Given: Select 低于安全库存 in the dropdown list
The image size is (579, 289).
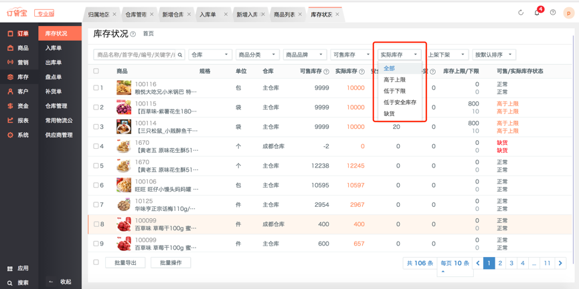Looking at the screenshot, I should [x=400, y=102].
